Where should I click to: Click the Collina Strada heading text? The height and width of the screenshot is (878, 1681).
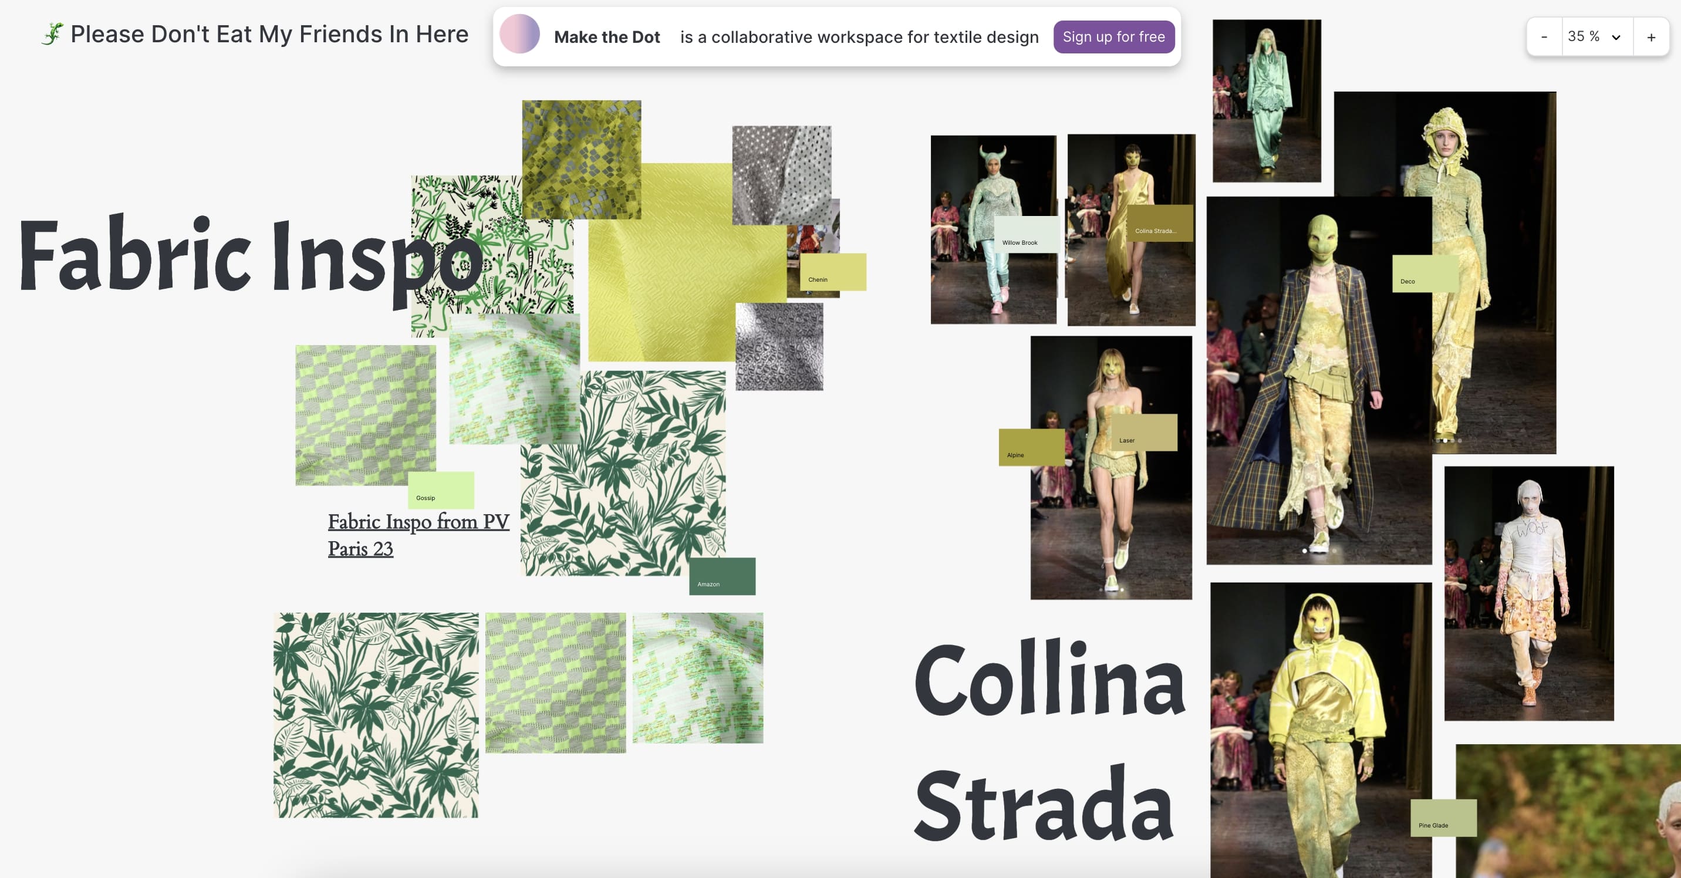(x=1049, y=740)
